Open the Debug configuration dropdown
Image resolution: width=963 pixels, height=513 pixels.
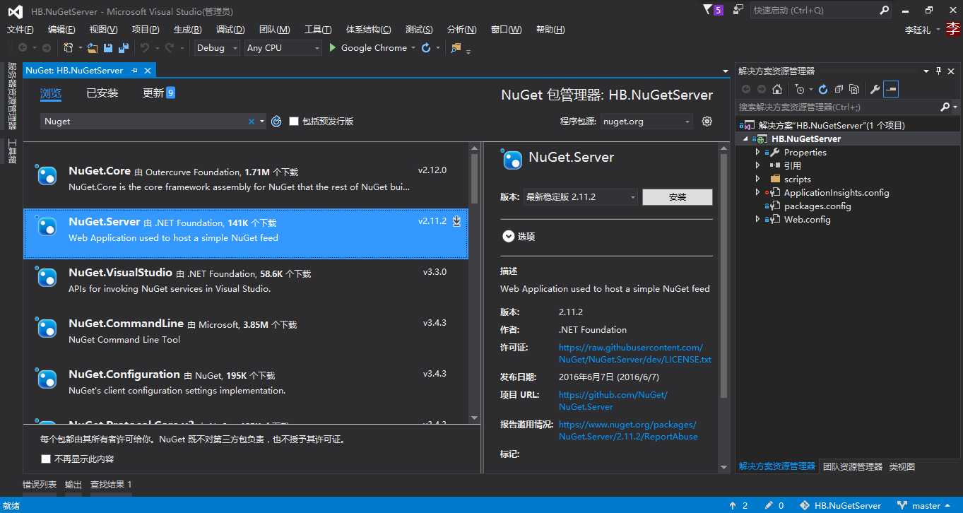pos(235,48)
